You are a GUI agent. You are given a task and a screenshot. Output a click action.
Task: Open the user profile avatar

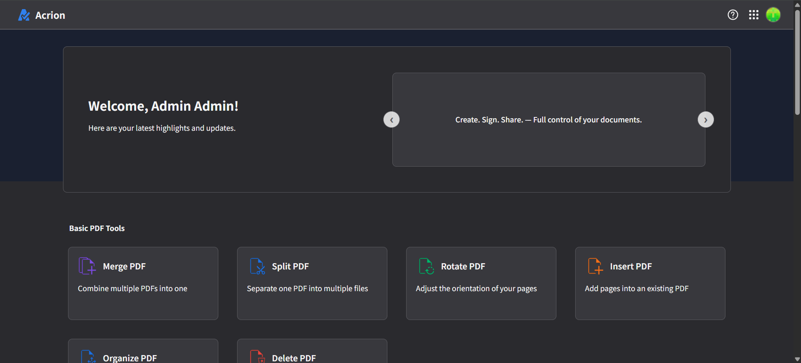click(773, 15)
